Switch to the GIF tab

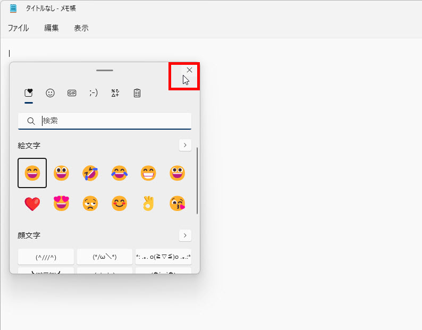pyautogui.click(x=72, y=93)
